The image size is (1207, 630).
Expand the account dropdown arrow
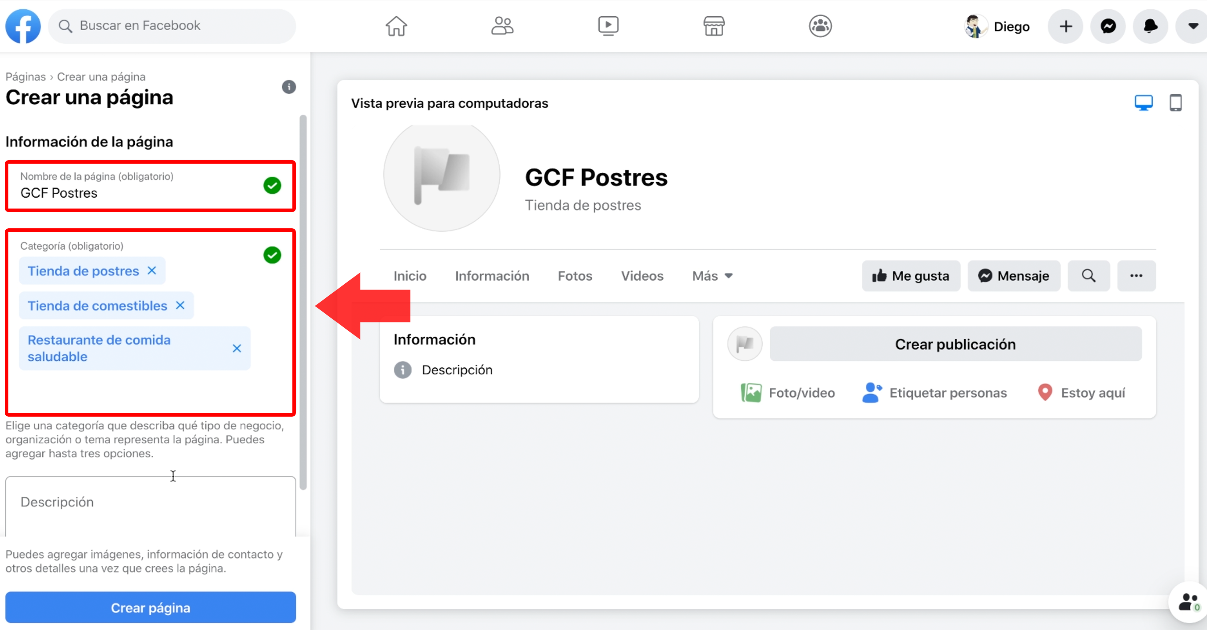pos(1192,26)
